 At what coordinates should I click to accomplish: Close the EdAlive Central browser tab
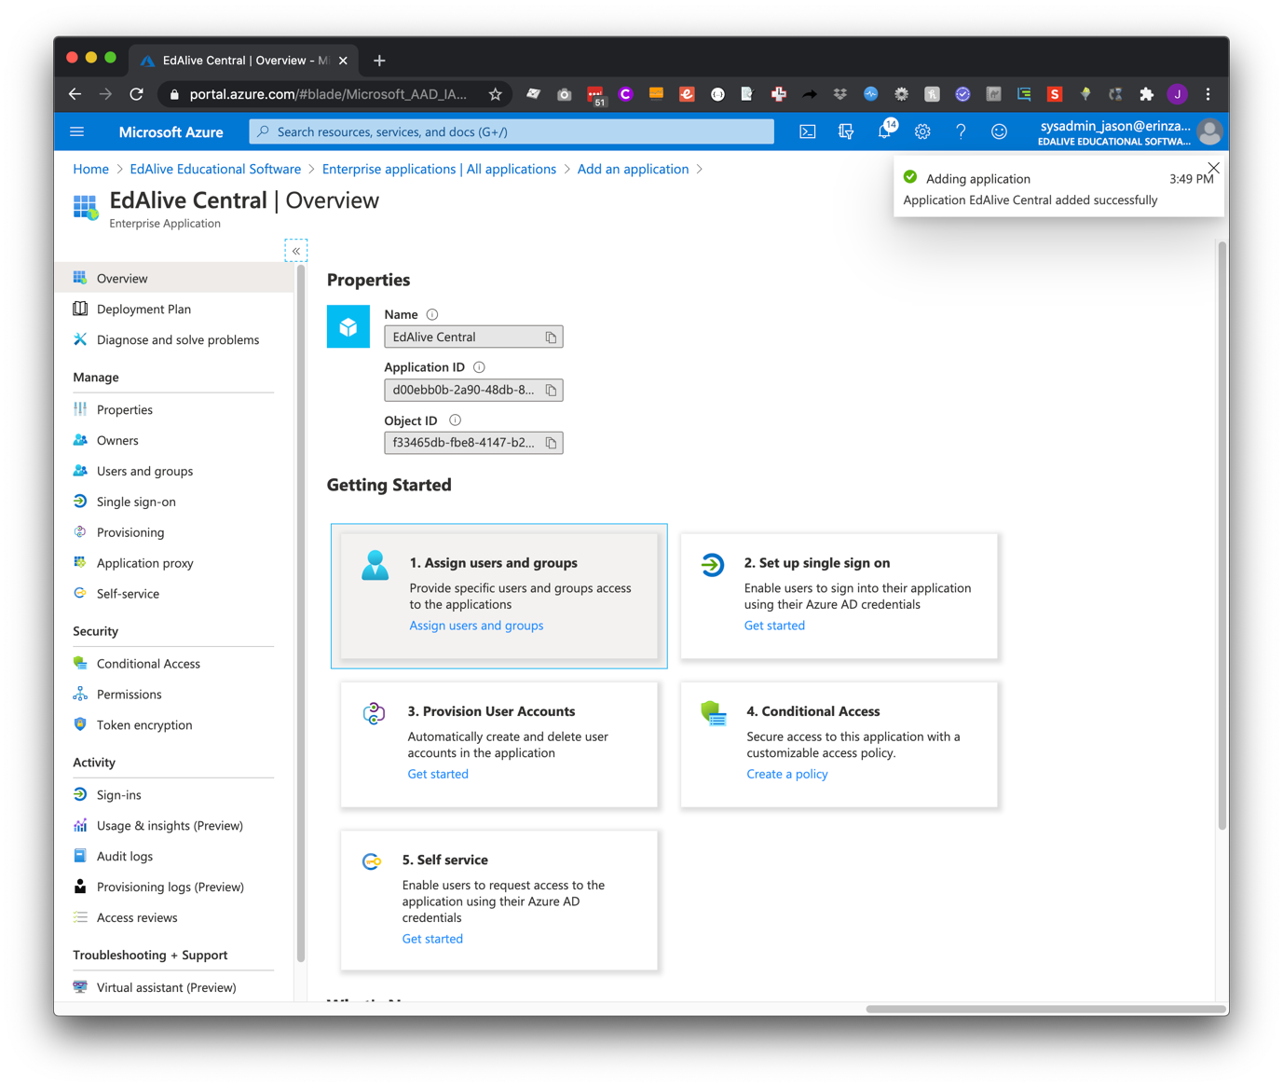pyautogui.click(x=343, y=61)
